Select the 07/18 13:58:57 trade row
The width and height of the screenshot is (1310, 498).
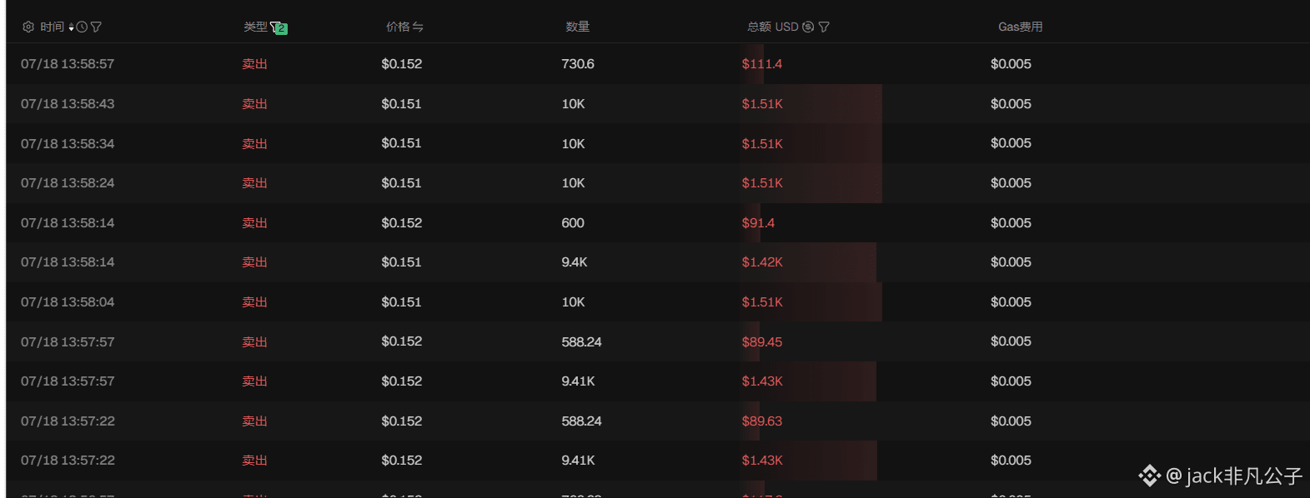click(658, 63)
